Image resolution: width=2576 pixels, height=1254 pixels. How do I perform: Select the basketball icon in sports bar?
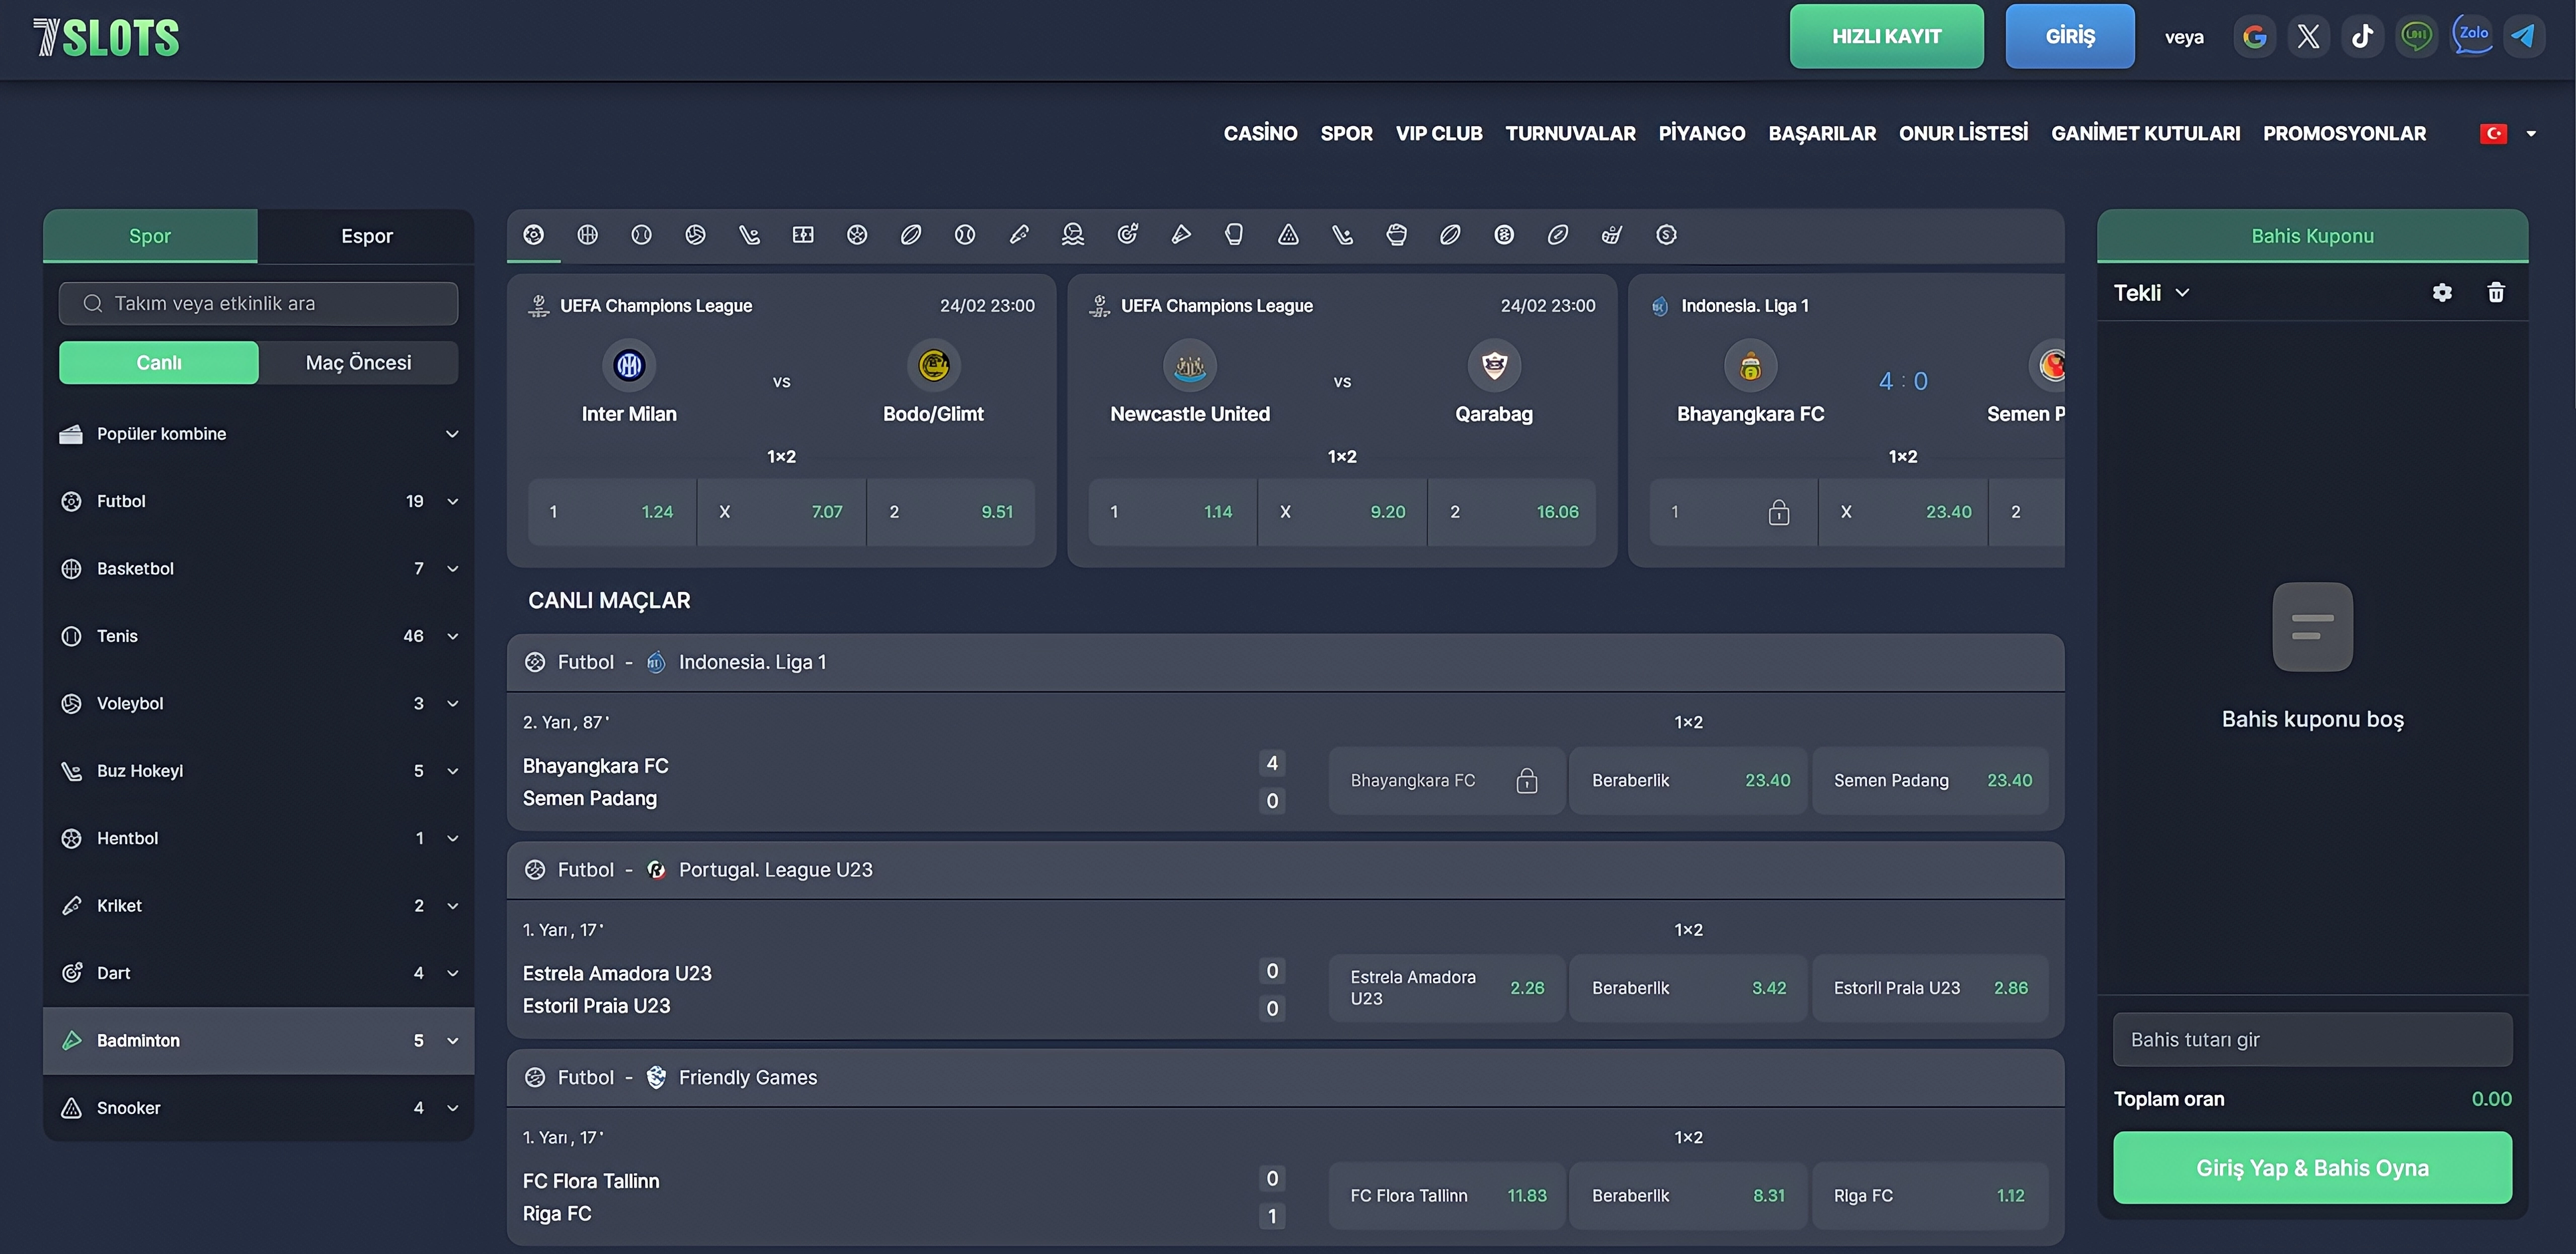[587, 235]
